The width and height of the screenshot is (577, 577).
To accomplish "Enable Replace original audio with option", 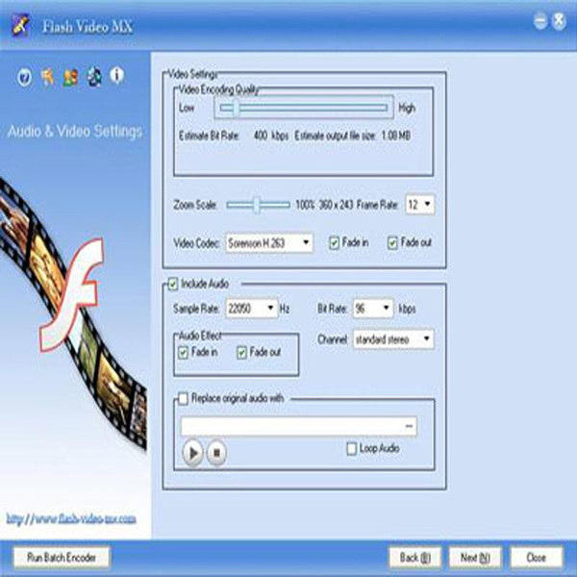I will click(x=183, y=398).
